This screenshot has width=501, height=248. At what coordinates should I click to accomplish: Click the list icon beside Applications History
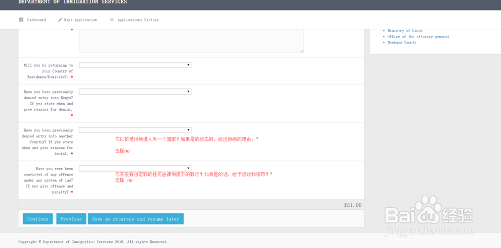[x=112, y=20]
